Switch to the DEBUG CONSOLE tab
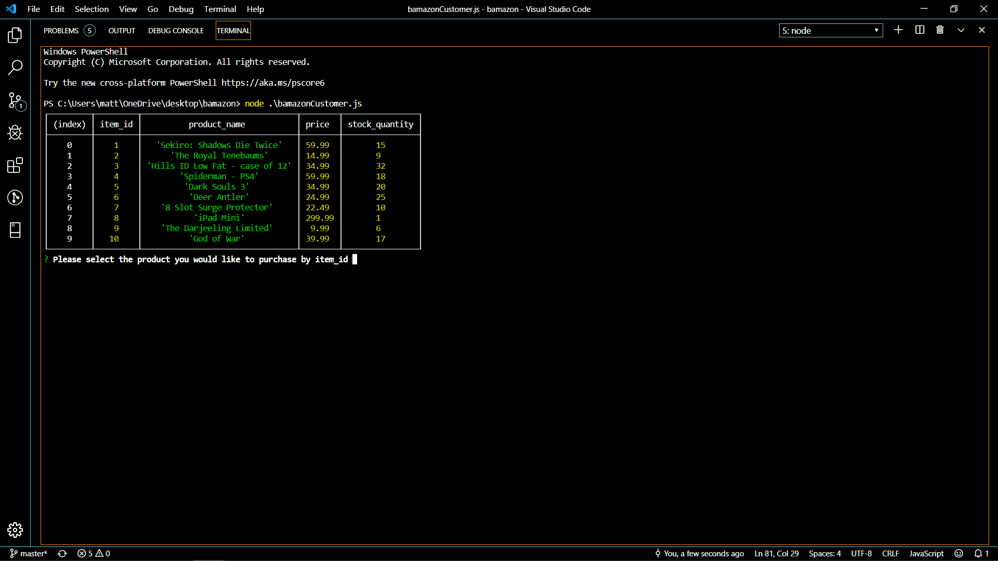Image resolution: width=998 pixels, height=561 pixels. (176, 31)
